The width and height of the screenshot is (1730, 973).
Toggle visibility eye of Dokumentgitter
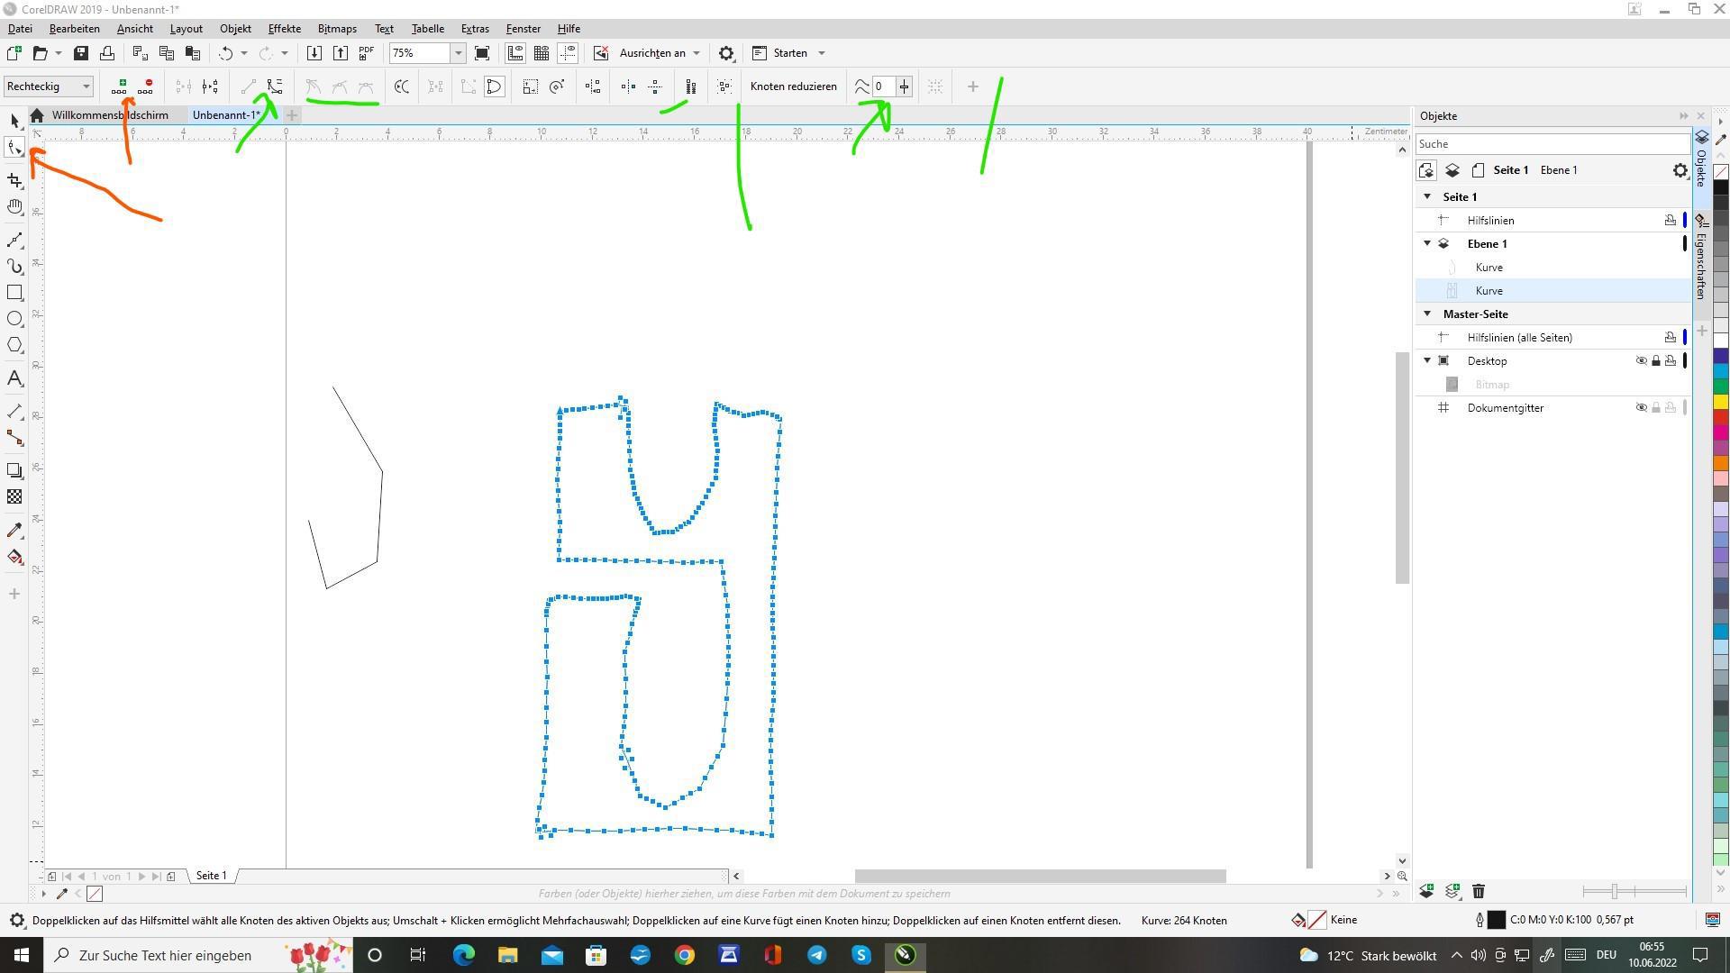(1641, 408)
